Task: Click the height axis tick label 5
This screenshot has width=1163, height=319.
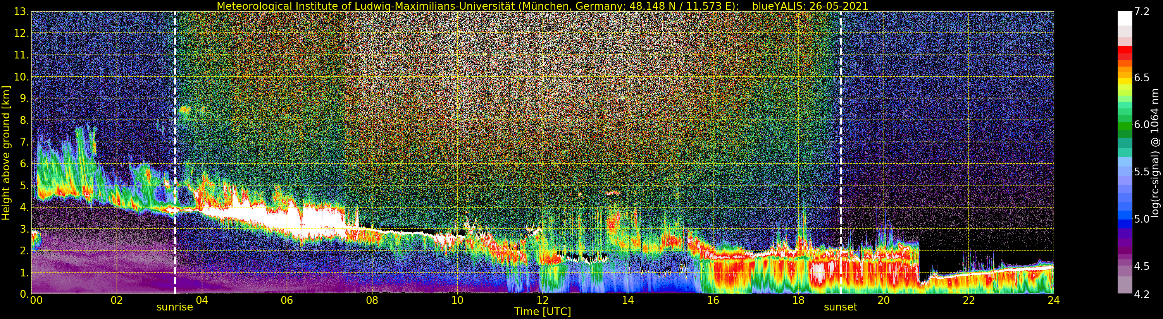Action: (x=24, y=185)
